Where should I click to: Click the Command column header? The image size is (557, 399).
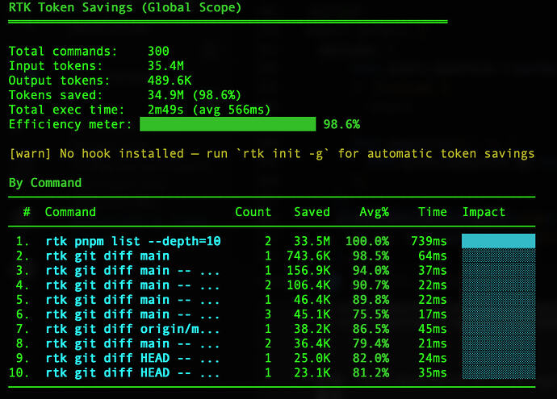pyautogui.click(x=70, y=212)
